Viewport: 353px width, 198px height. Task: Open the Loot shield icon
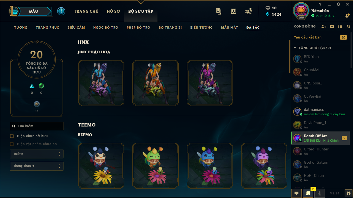(234, 11)
